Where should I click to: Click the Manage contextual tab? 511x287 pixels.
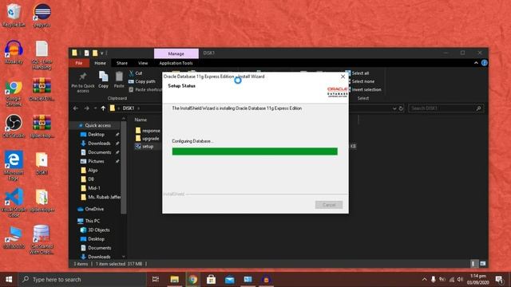click(176, 53)
